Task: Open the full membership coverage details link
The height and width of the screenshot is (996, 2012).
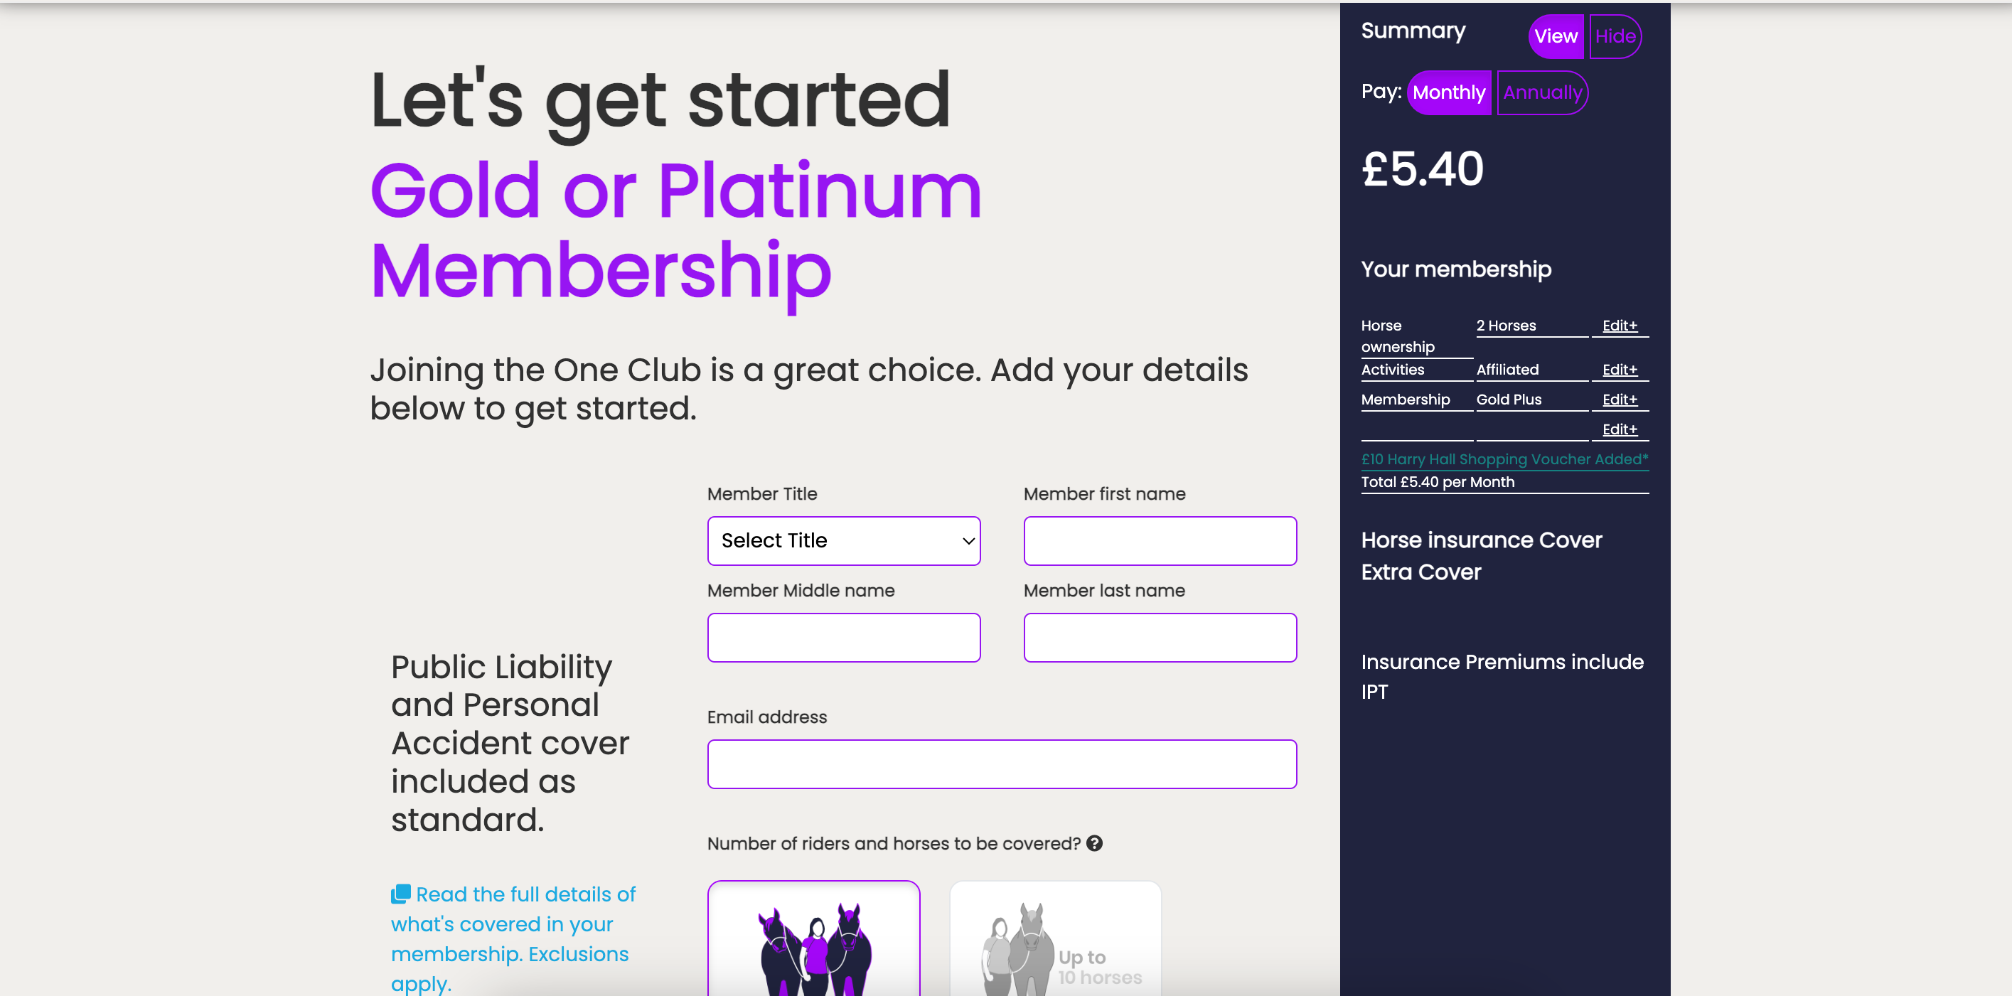Action: point(512,923)
